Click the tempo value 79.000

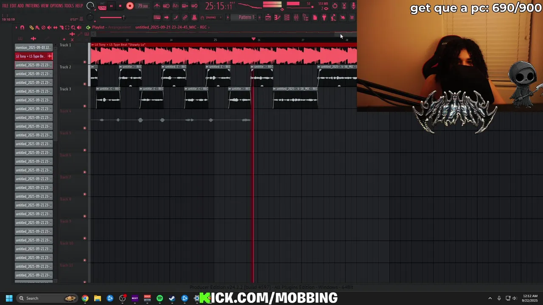(x=143, y=6)
